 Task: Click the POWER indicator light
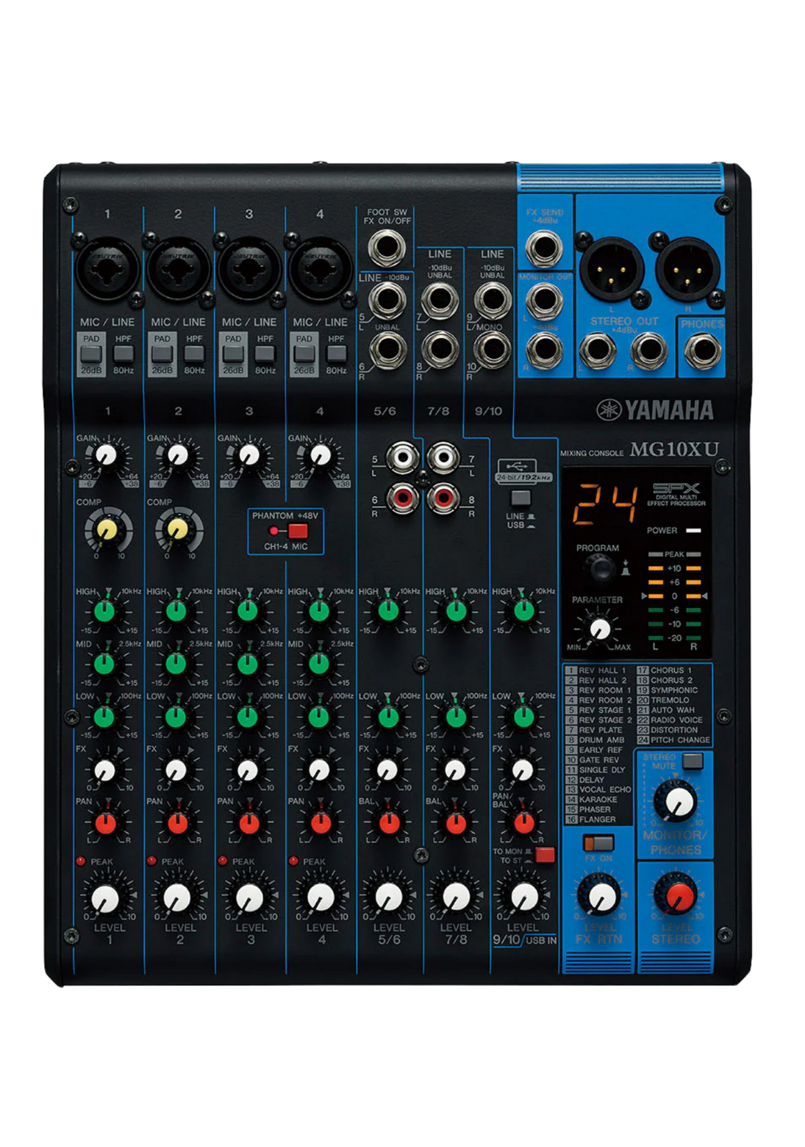(693, 531)
